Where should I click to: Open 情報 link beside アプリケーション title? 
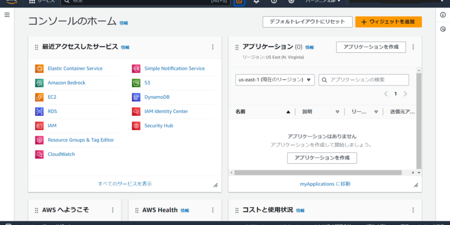309,47
